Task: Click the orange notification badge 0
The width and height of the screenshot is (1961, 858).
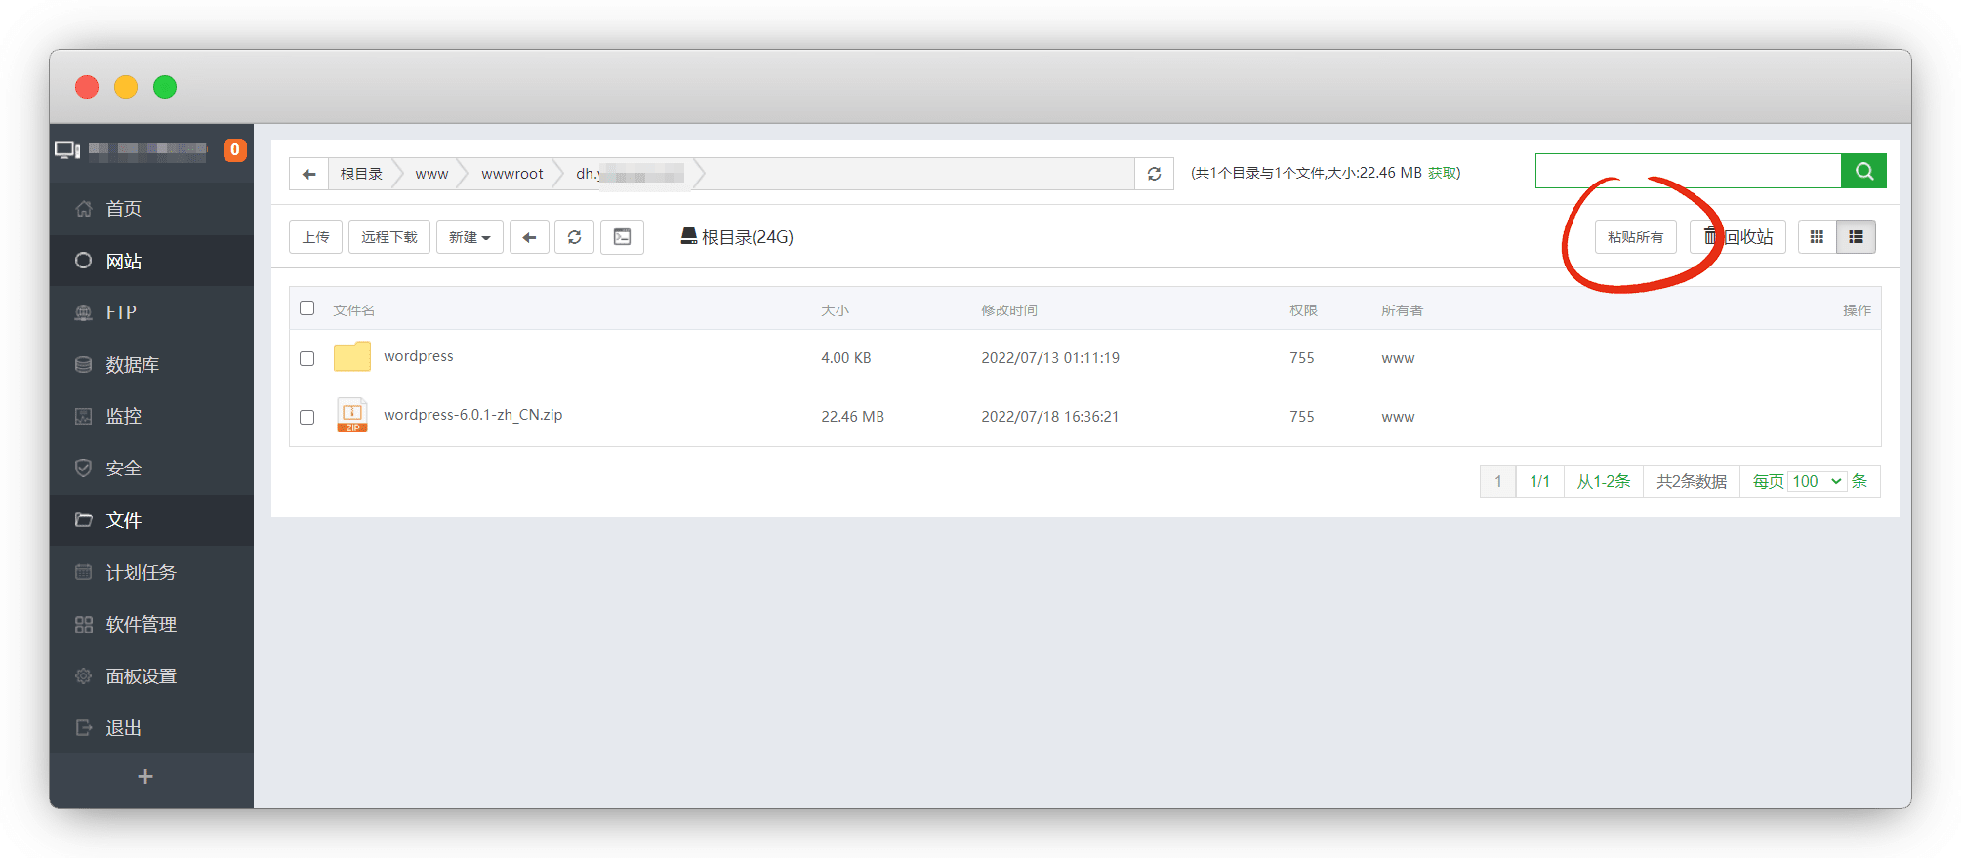Action: coord(234,149)
